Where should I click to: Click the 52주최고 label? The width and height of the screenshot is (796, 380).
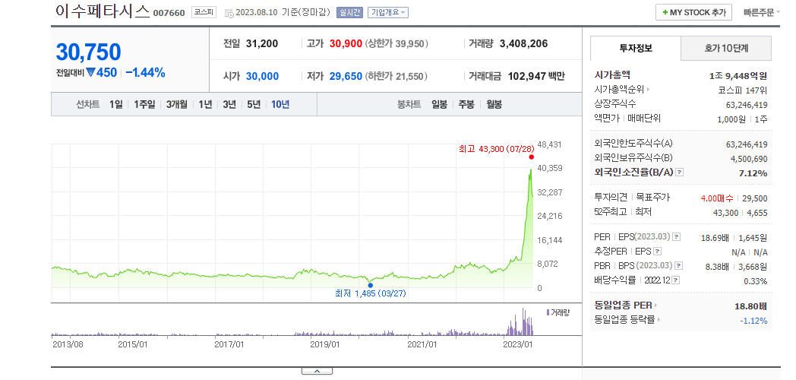[610, 212]
